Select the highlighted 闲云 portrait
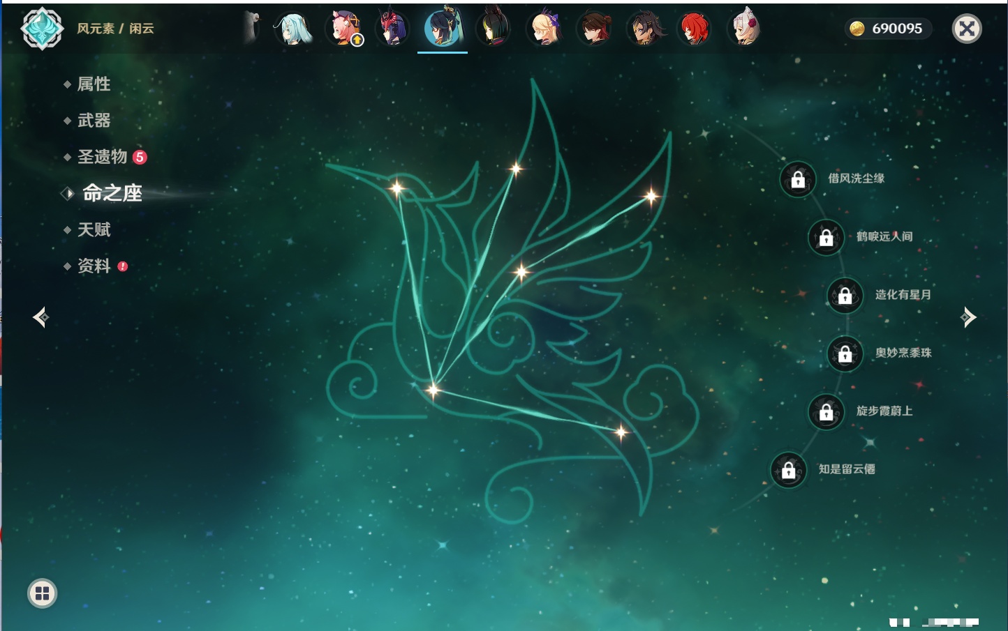Screen dimensions: 1008x631 coord(443,28)
